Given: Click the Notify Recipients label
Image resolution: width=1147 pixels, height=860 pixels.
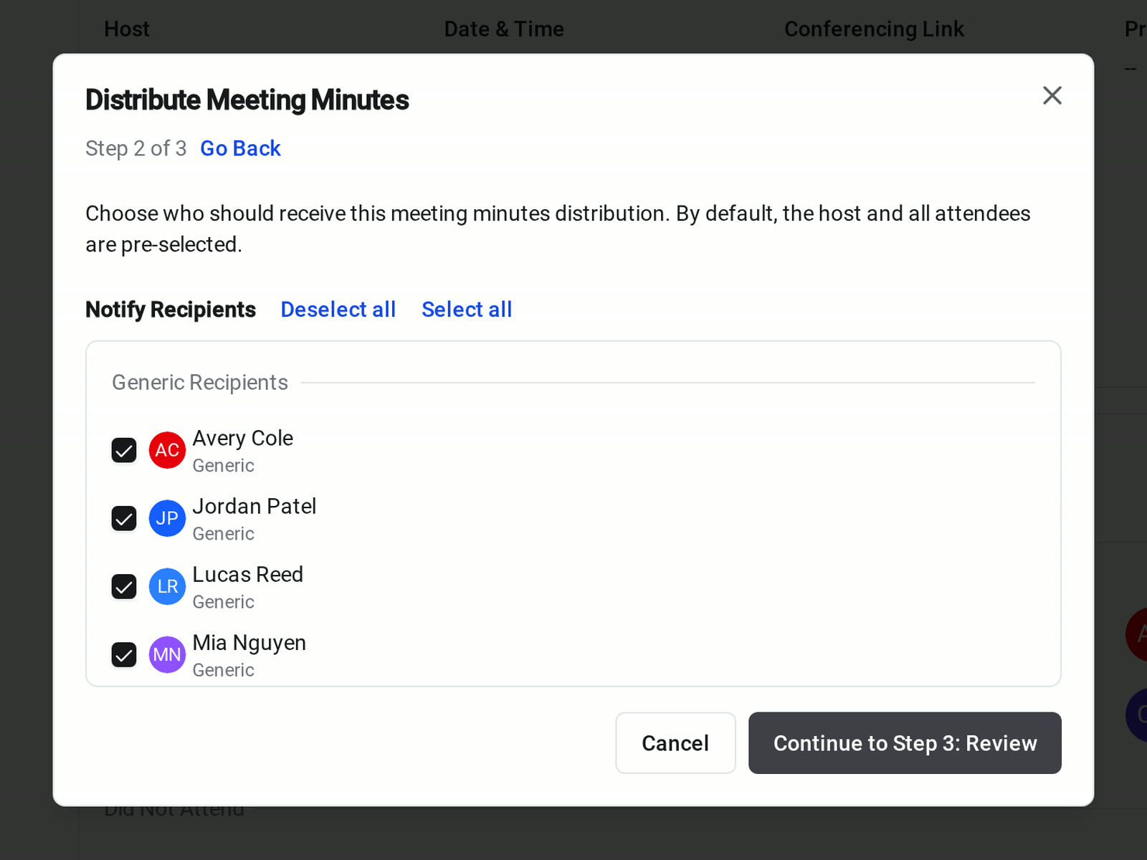Looking at the screenshot, I should click(171, 310).
